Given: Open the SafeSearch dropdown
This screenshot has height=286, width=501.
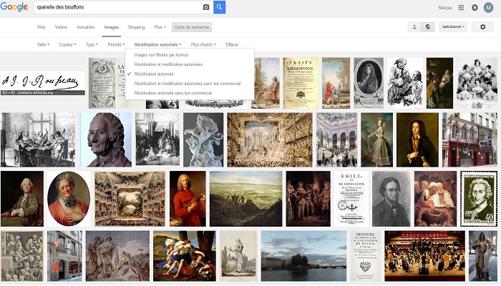Looking at the screenshot, I should tap(454, 27).
